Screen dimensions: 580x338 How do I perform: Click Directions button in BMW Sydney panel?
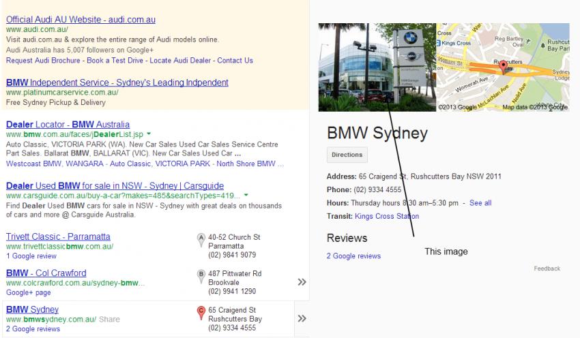click(347, 155)
